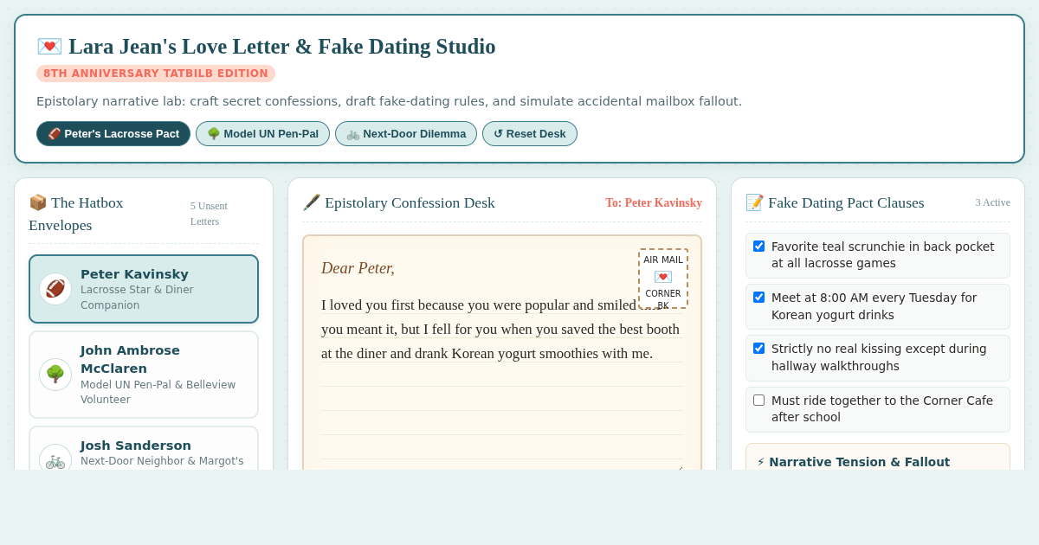The width and height of the screenshot is (1039, 545).
Task: Click the letter textarea resize handle
Action: (x=679, y=467)
